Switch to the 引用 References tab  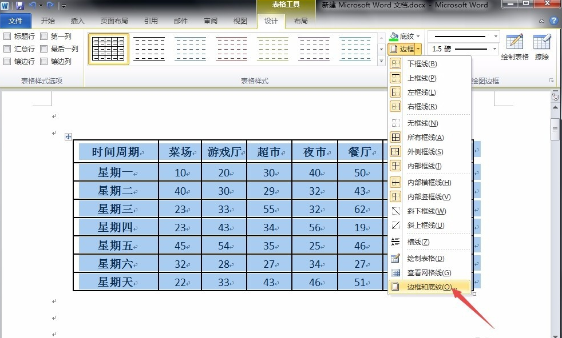[151, 21]
